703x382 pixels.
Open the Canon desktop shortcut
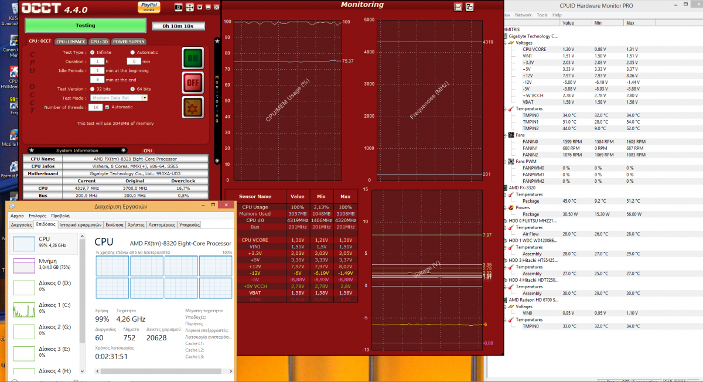point(11,45)
